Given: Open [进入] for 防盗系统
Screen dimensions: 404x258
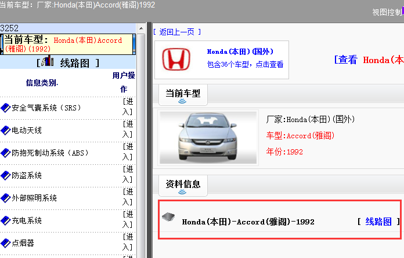Looking at the screenshot, I should pos(128,175).
